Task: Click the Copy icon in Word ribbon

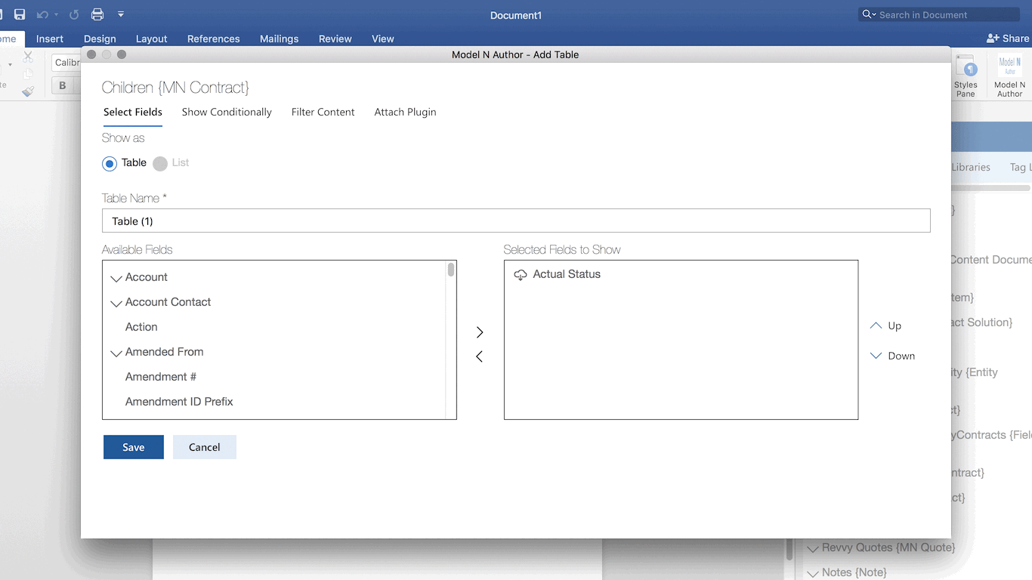Action: tap(28, 74)
